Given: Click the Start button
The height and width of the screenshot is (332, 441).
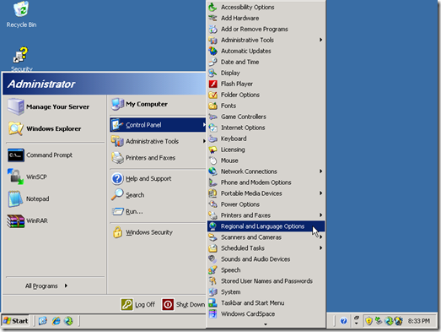Looking at the screenshot, I should point(16,321).
